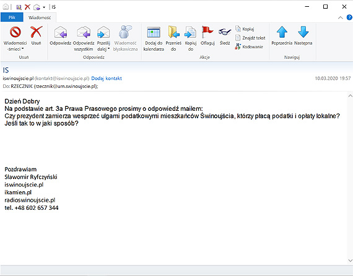Collapse the ribbon with chevron
This screenshot has width=353, height=276.
341,17
